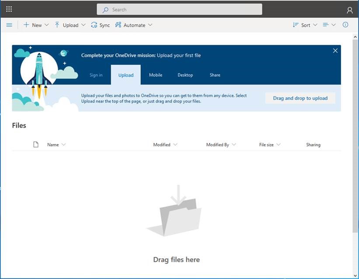Click the Sort label
This screenshot has height=279, width=359.
(306, 25)
